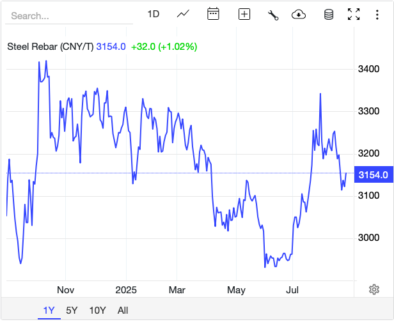Open chart settings gear icon
This screenshot has height=322, width=394.
[x=374, y=289]
